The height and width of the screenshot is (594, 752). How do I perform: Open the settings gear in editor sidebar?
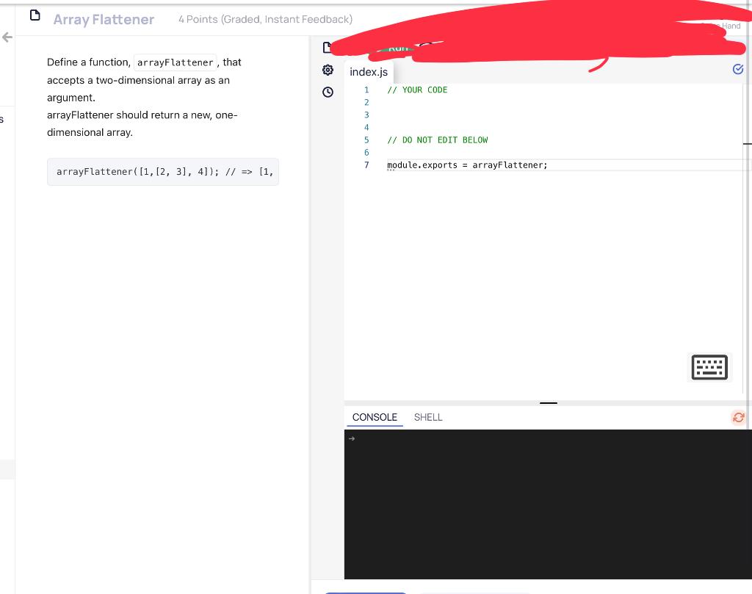coord(328,70)
